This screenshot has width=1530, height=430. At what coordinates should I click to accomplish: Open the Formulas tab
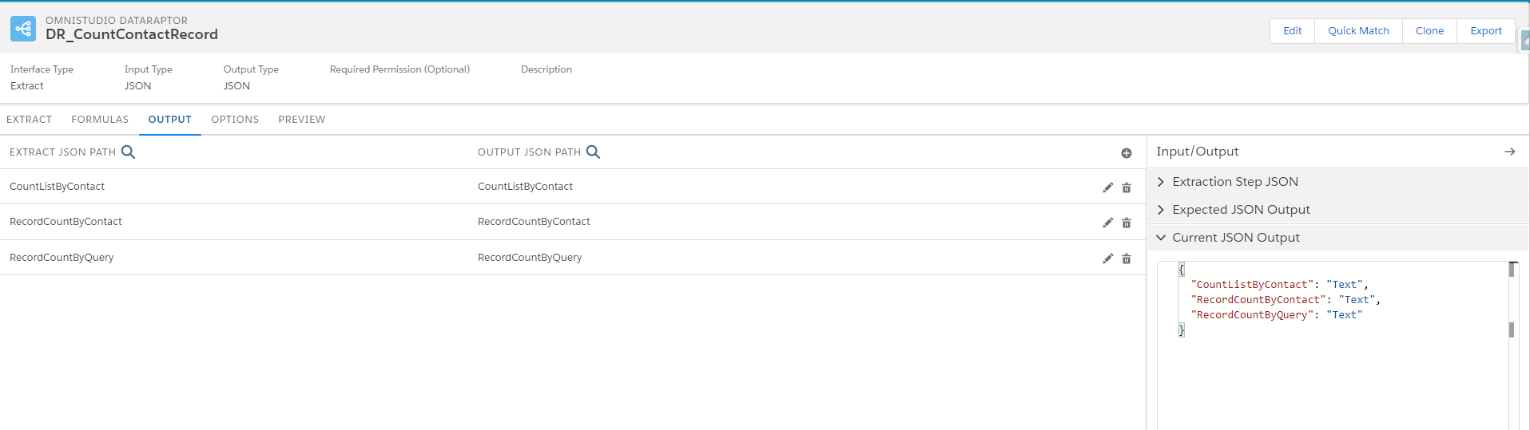tap(100, 120)
